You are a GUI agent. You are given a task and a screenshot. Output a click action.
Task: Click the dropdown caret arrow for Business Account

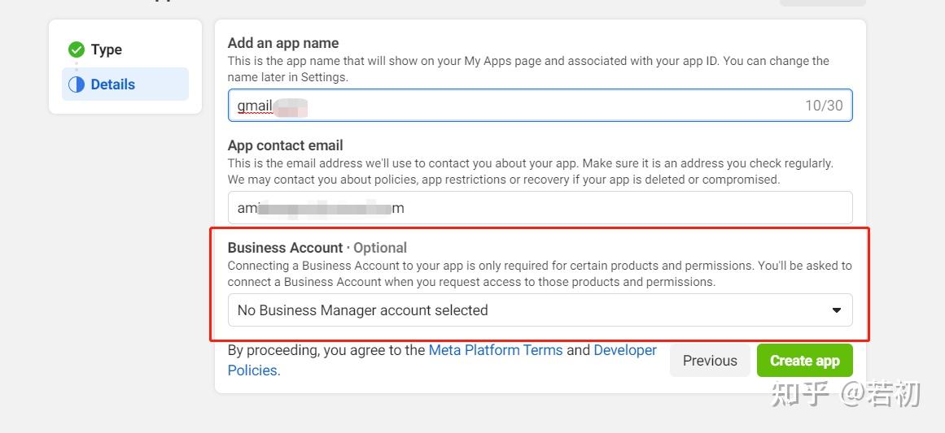tap(836, 310)
